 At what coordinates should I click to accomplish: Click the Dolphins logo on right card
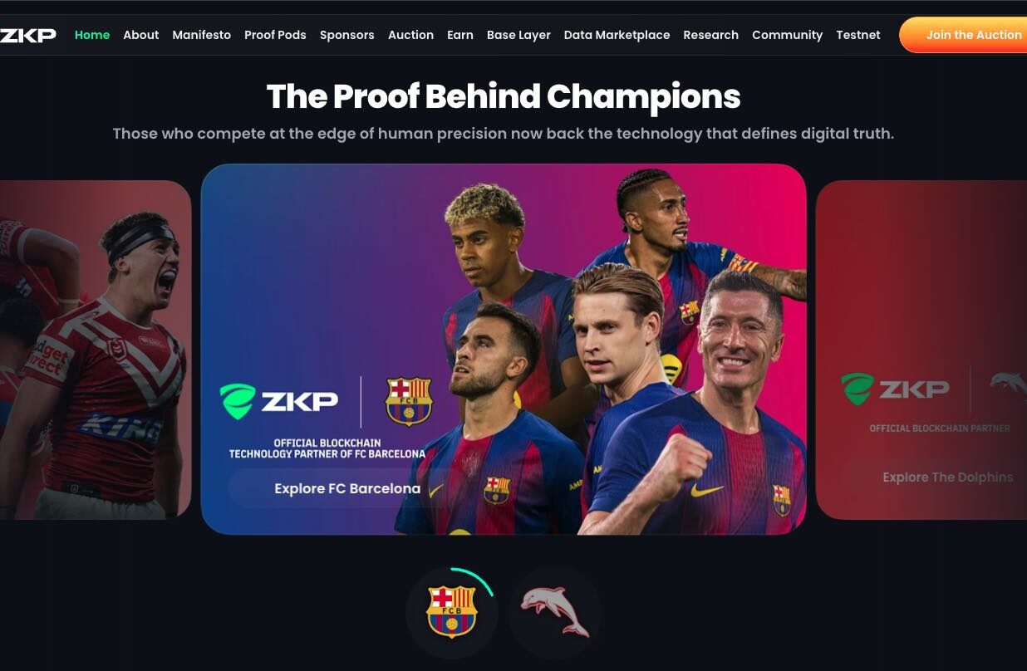coord(1008,388)
